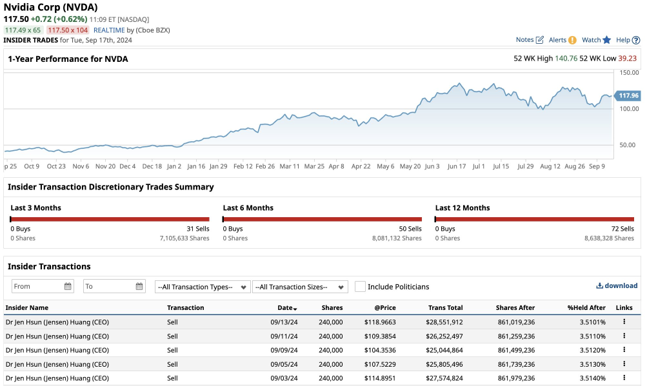
Task: Open links menu for 09/03/24 transaction
Action: [x=624, y=378]
